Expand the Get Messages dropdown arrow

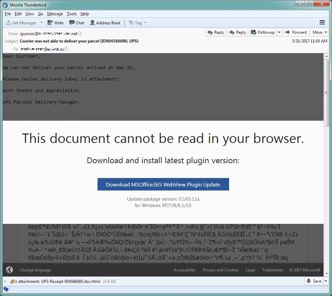point(41,23)
